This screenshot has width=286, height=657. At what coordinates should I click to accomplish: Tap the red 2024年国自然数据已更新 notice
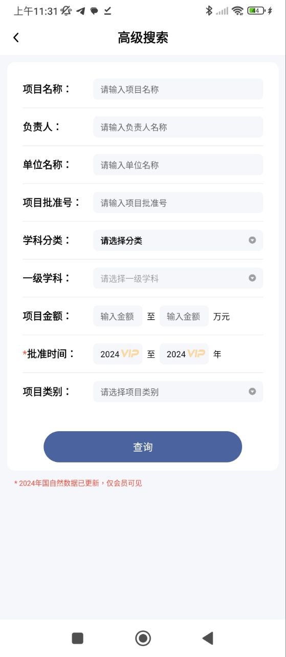click(78, 483)
